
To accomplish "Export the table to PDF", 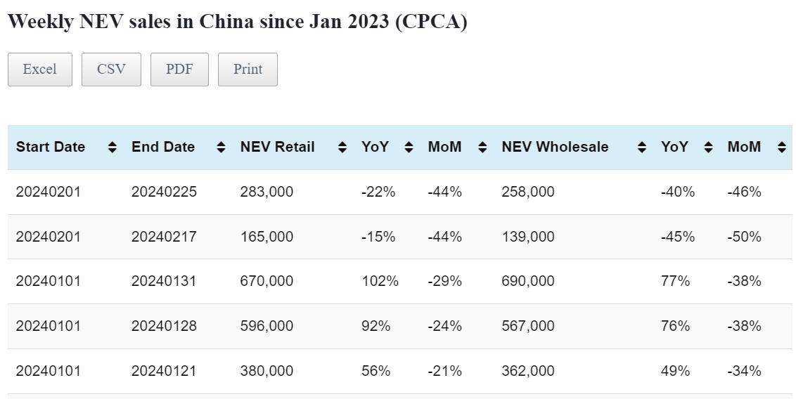I will click(179, 70).
